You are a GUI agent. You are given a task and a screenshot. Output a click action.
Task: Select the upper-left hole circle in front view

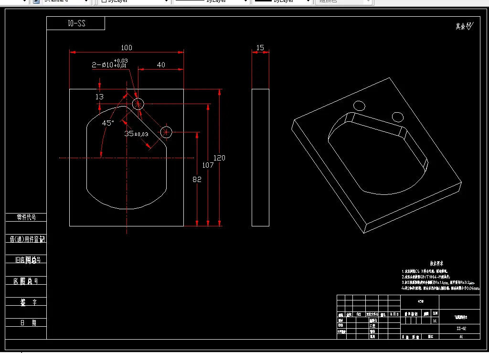point(138,104)
